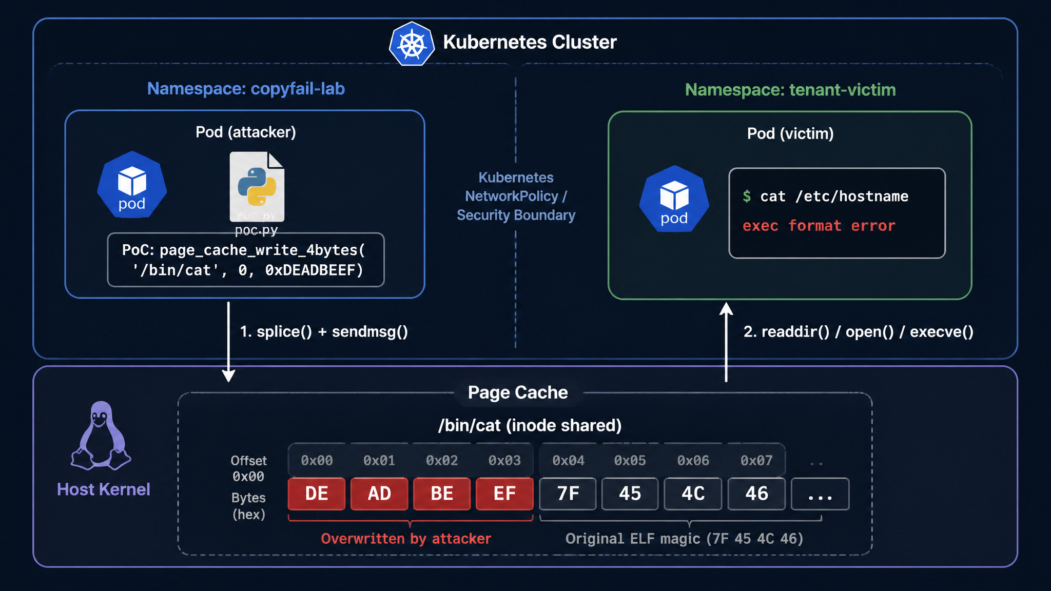This screenshot has height=591, width=1051.
Task: Click the 46 byte cell
Action: coord(756,494)
